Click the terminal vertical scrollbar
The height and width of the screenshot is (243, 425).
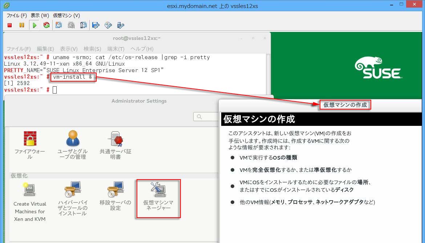(x=268, y=74)
